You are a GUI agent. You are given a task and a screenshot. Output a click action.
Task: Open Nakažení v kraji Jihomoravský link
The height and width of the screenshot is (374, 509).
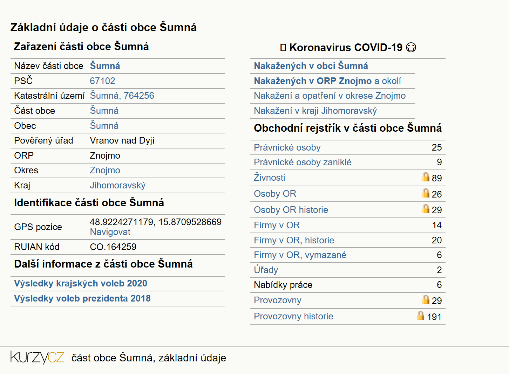coord(315,111)
